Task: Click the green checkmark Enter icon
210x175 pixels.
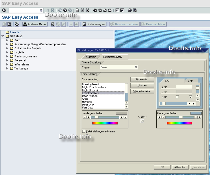Action: [4, 10]
